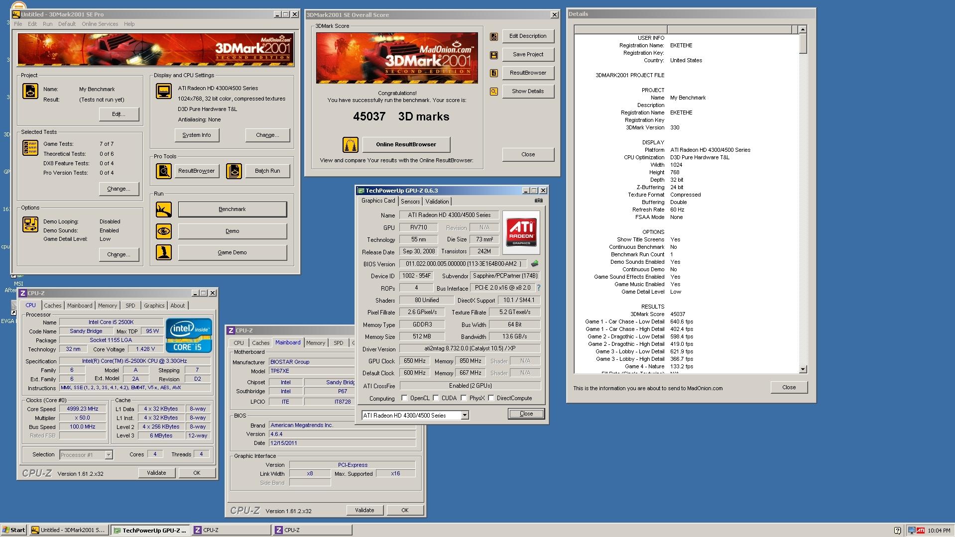Viewport: 955px width, 537px height.
Task: Click the ATI tray icon in system tray
Action: (x=921, y=531)
